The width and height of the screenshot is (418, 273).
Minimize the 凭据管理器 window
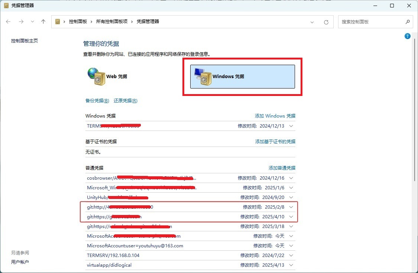pyautogui.click(x=375, y=6)
